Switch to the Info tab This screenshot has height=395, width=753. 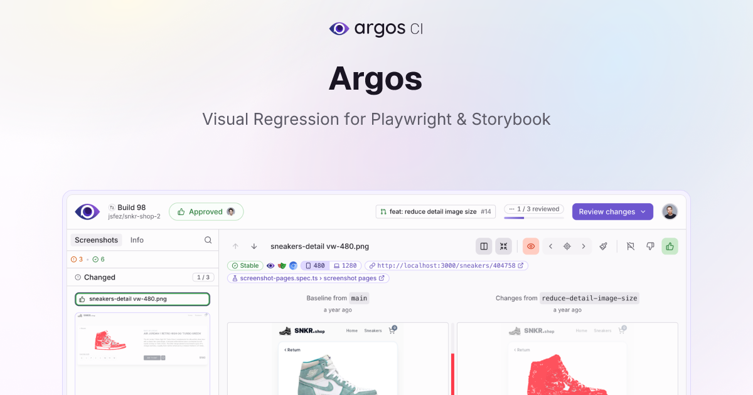click(x=137, y=240)
